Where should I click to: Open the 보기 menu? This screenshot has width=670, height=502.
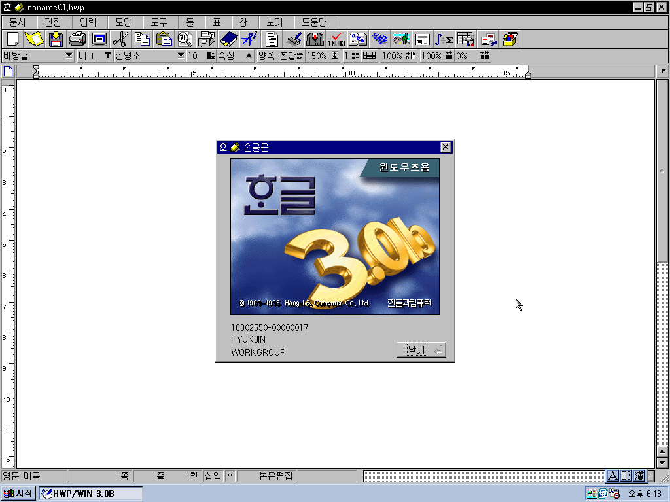coord(275,22)
